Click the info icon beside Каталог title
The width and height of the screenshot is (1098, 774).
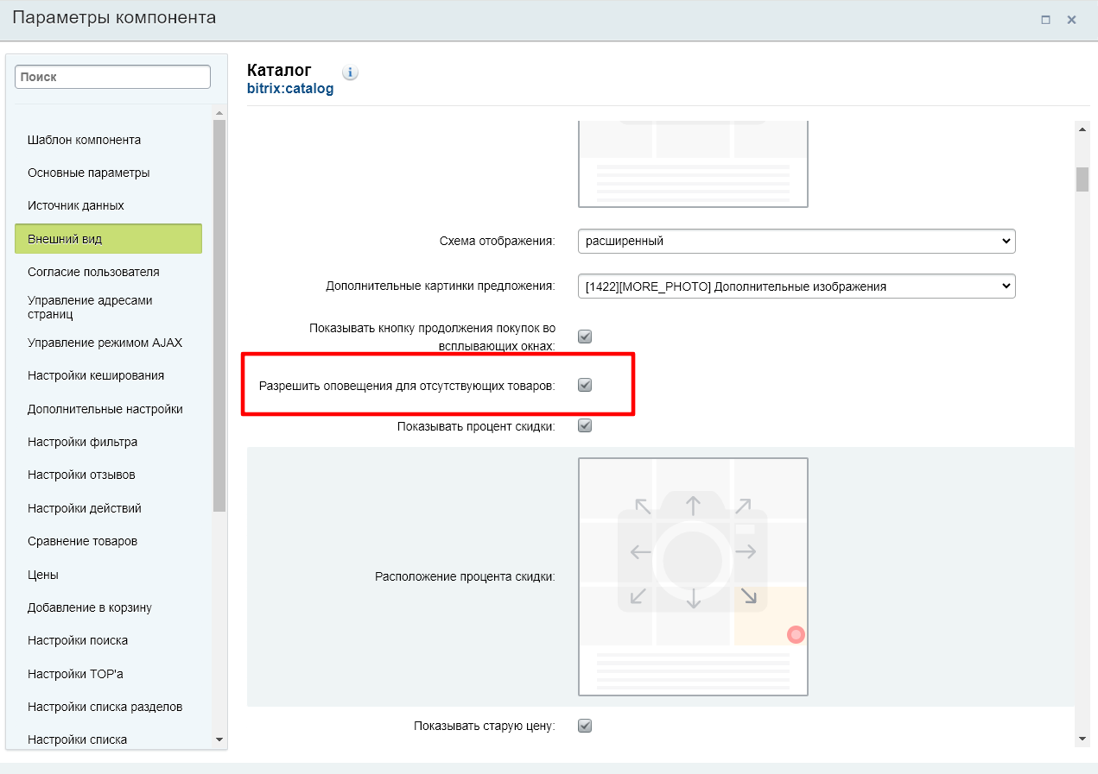(x=351, y=72)
